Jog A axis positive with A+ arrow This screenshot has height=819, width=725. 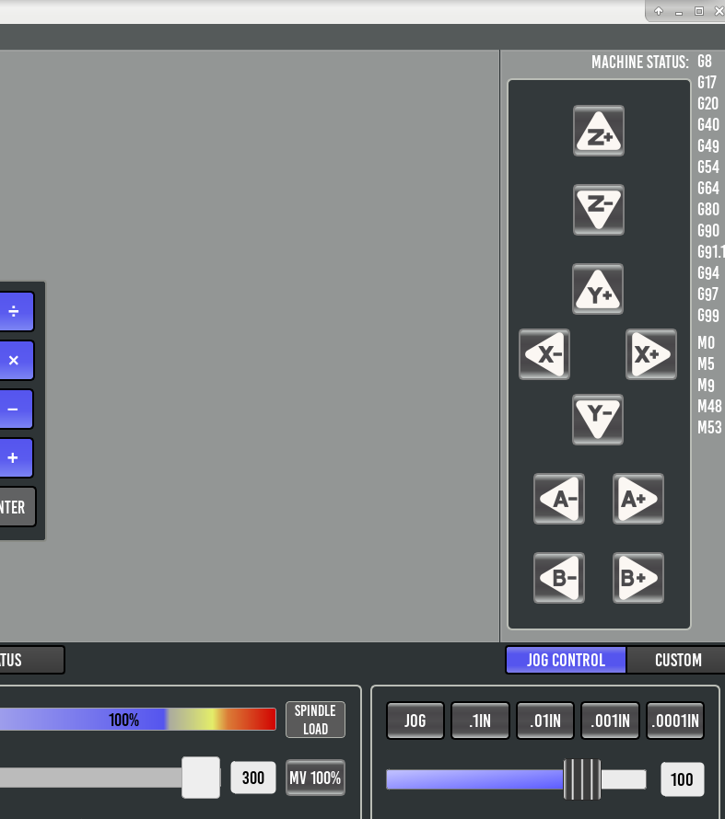638,499
